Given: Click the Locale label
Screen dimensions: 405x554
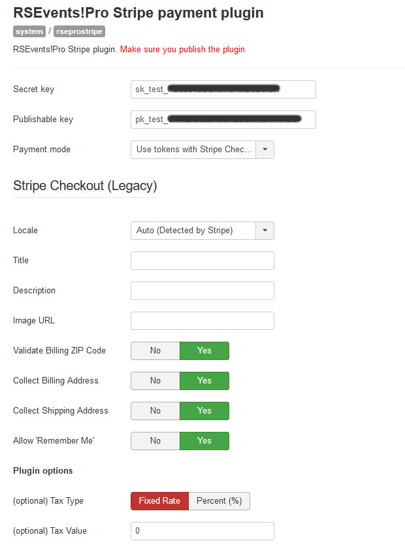Looking at the screenshot, I should [x=25, y=231].
